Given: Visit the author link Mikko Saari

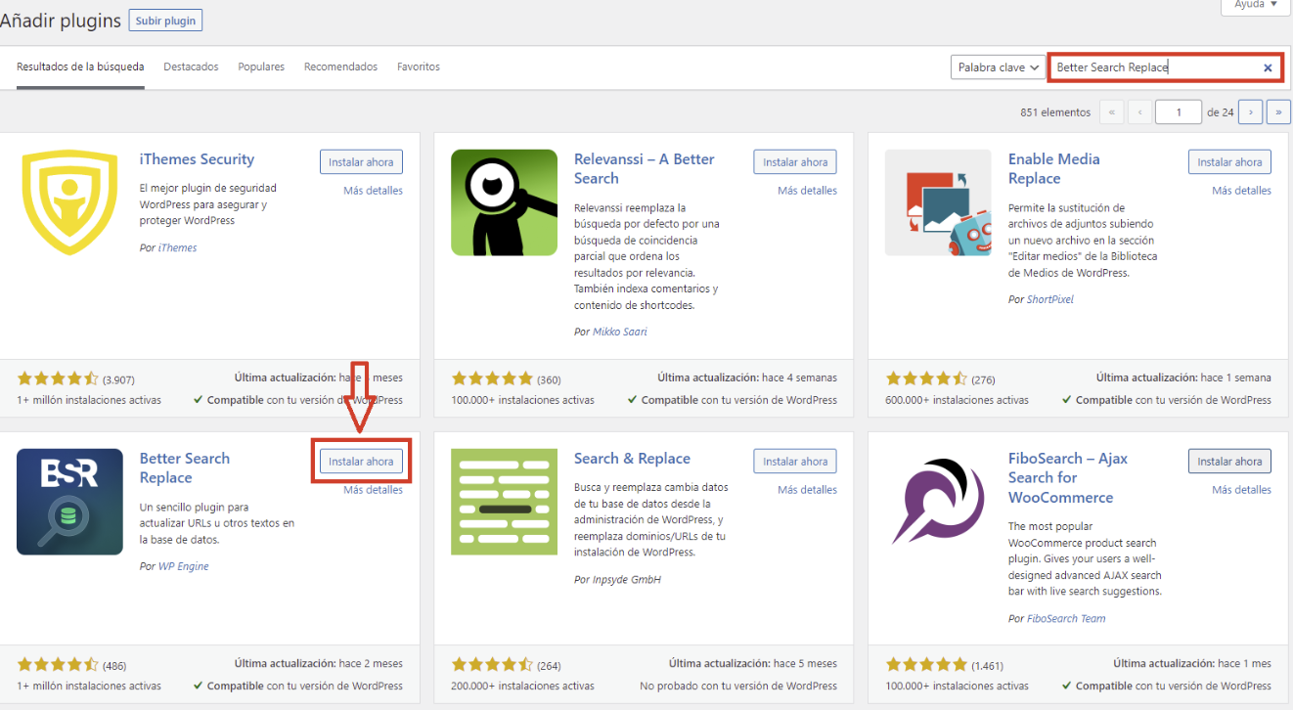Looking at the screenshot, I should click(x=619, y=333).
